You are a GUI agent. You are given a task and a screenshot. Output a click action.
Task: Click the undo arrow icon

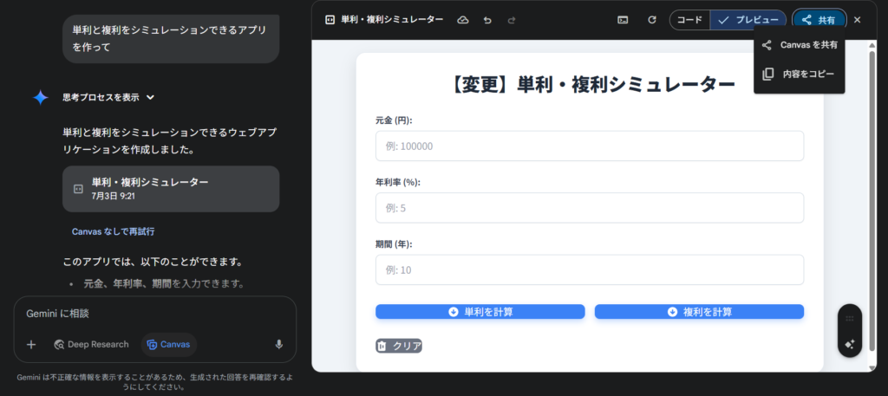[x=487, y=20]
